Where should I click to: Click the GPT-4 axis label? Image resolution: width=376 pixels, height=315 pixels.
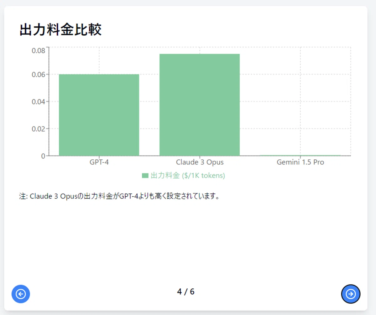(x=99, y=162)
